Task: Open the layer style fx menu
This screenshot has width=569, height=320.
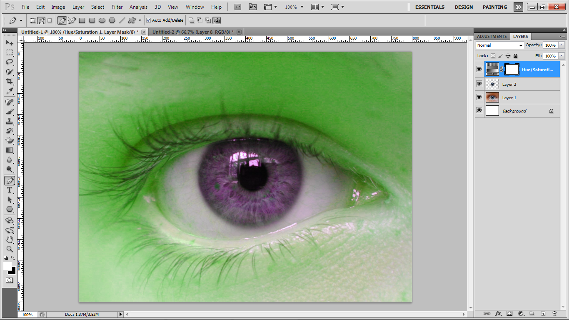Action: (x=498, y=313)
